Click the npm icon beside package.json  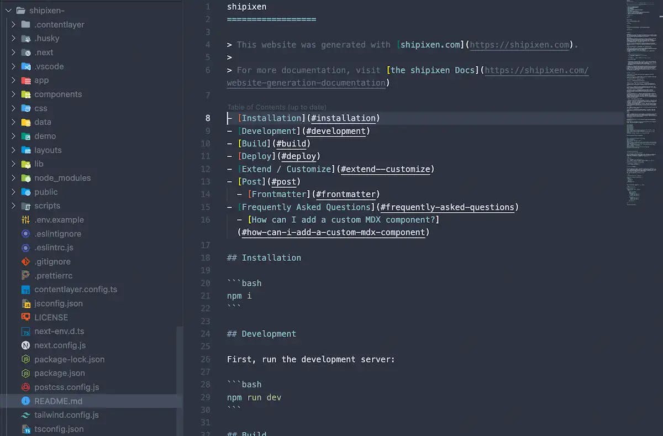(26, 373)
